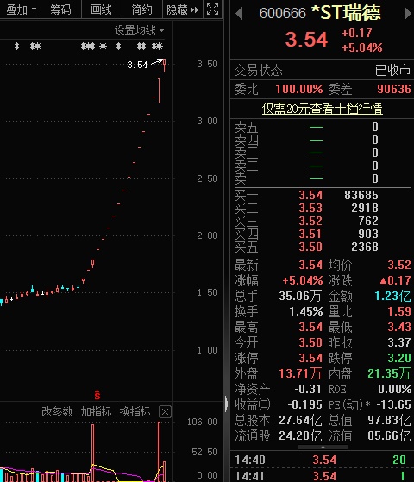Viewport: 414px width, 482px height.
Task: Go to next stock with right arrow
Action: pyautogui.click(x=408, y=13)
